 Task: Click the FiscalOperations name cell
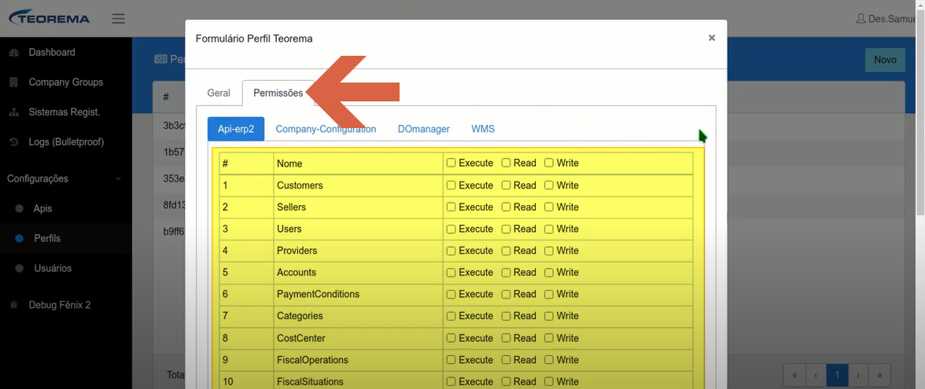pyautogui.click(x=358, y=360)
